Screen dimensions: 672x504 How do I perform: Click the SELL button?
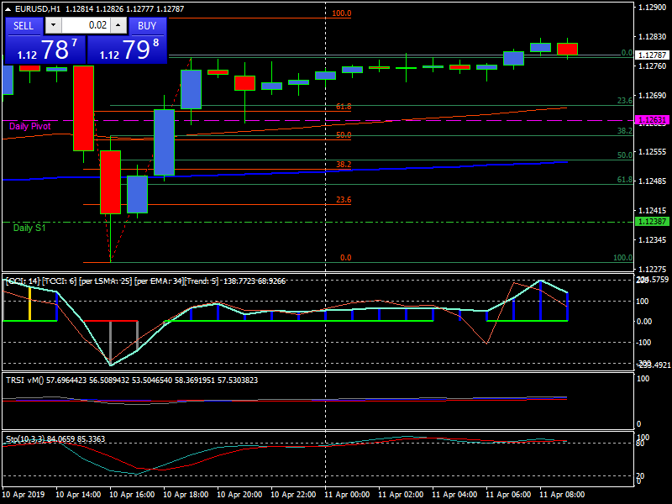pos(24,25)
